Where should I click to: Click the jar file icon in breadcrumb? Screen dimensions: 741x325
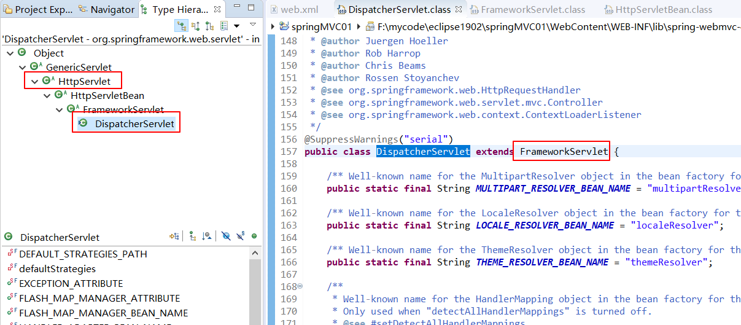click(369, 27)
